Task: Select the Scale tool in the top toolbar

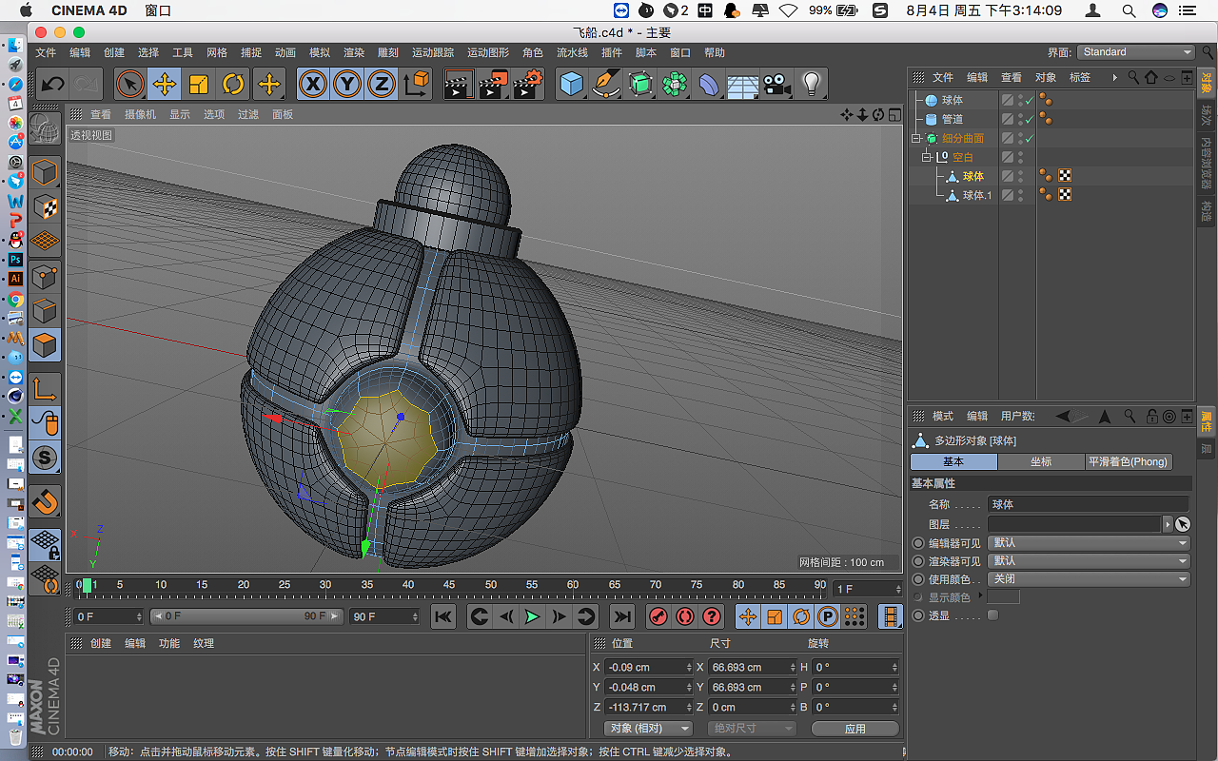Action: coord(199,84)
